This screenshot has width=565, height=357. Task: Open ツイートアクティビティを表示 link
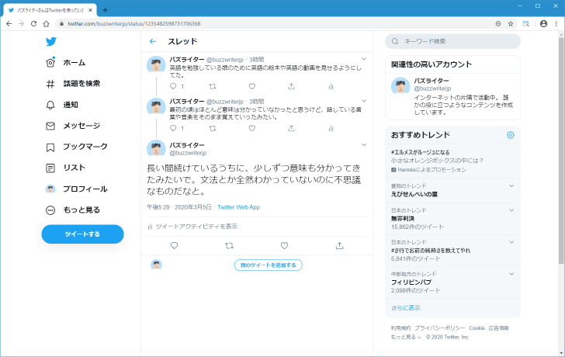pos(192,227)
